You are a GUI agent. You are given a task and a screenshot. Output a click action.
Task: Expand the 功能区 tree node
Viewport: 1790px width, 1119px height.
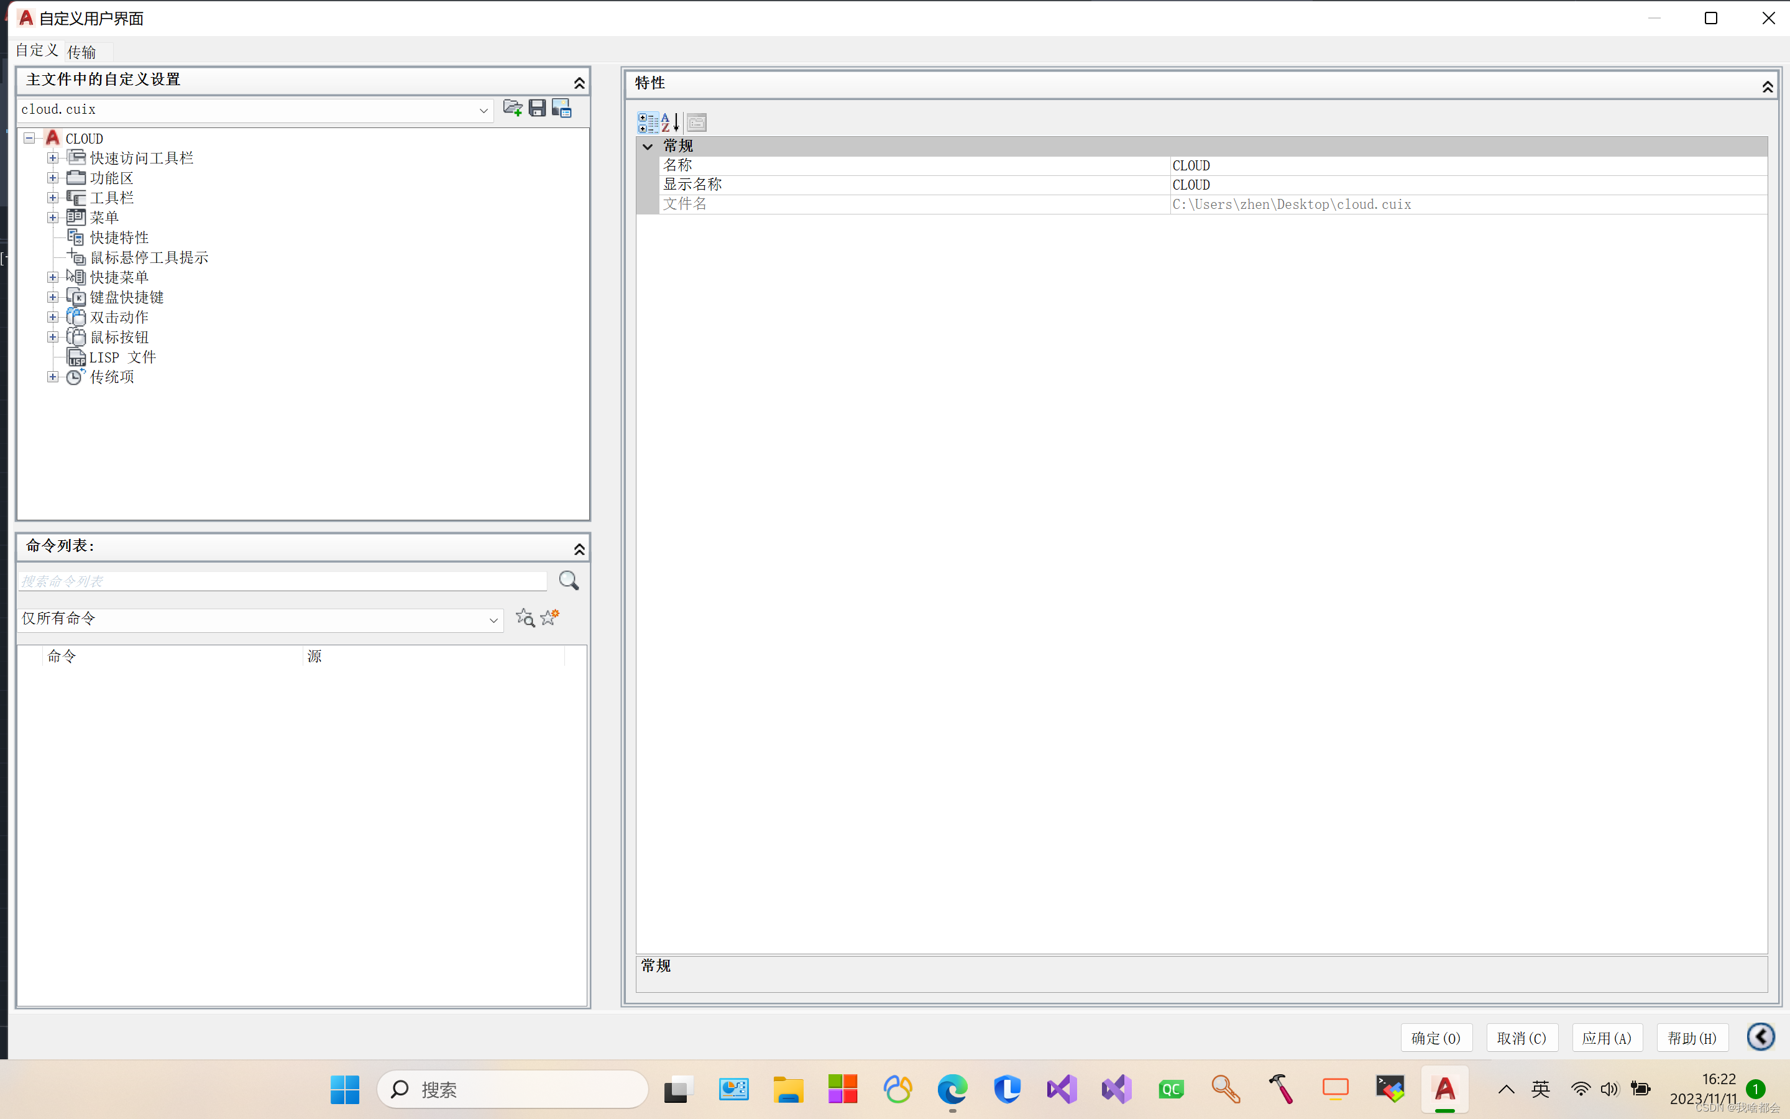coord(52,178)
